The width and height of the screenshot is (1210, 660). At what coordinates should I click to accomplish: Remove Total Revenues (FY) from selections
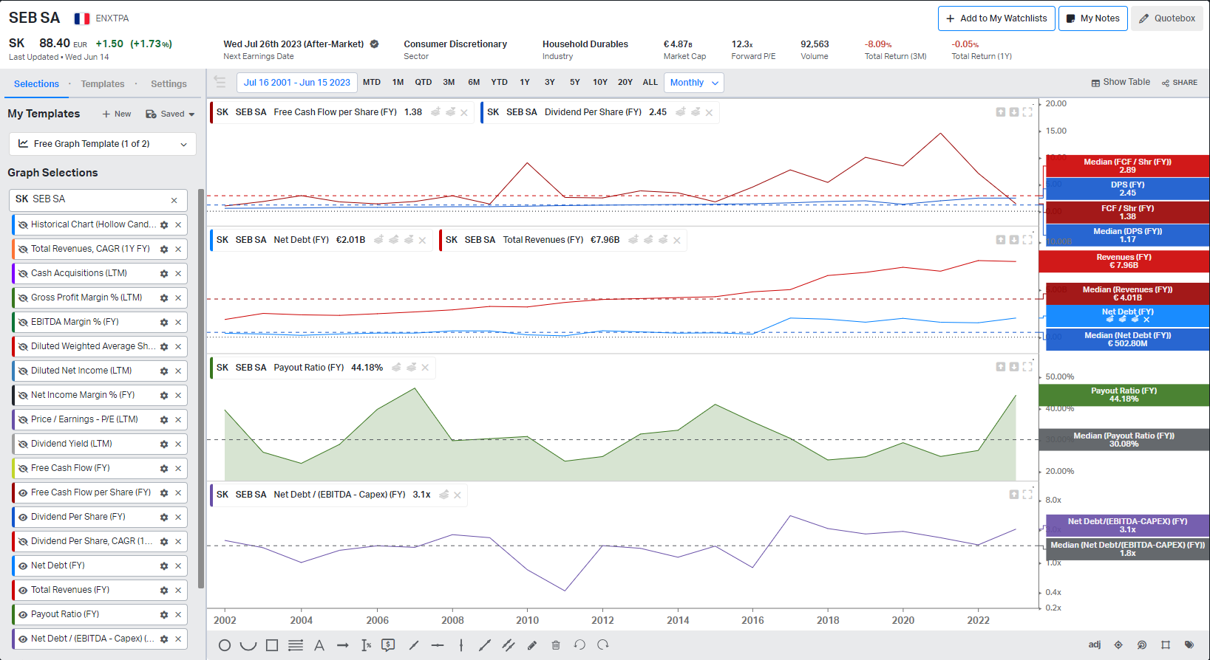pyautogui.click(x=178, y=591)
